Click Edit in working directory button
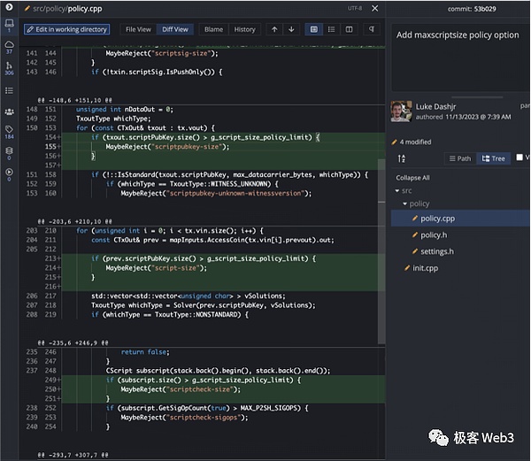The width and height of the screenshot is (531, 461). 67,29
